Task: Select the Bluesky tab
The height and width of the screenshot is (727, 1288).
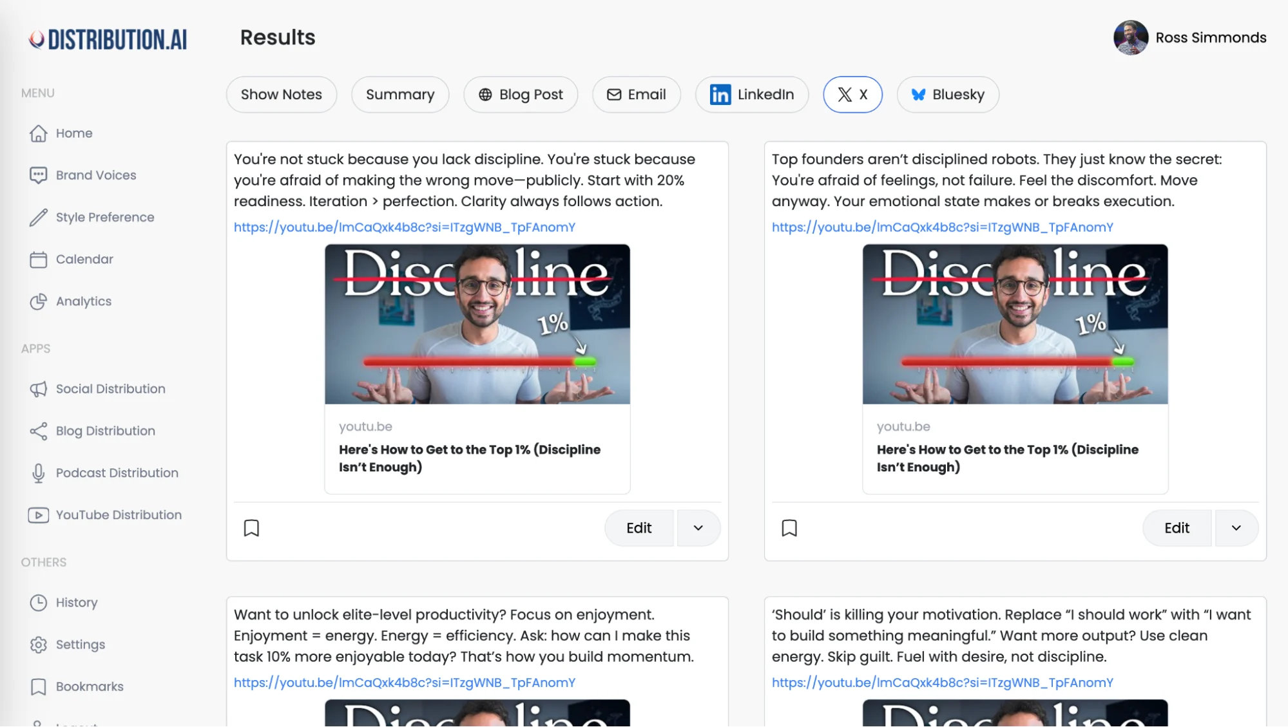Action: (948, 95)
